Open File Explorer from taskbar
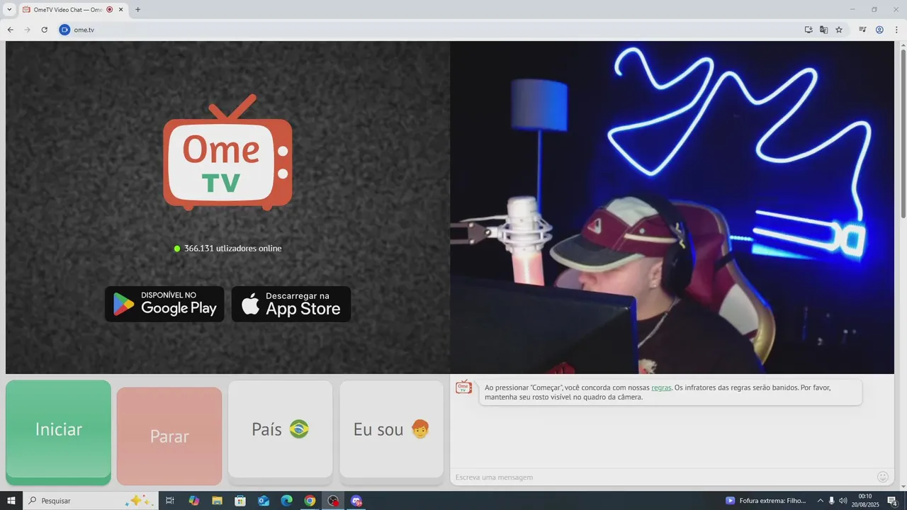This screenshot has width=907, height=510. [x=217, y=501]
